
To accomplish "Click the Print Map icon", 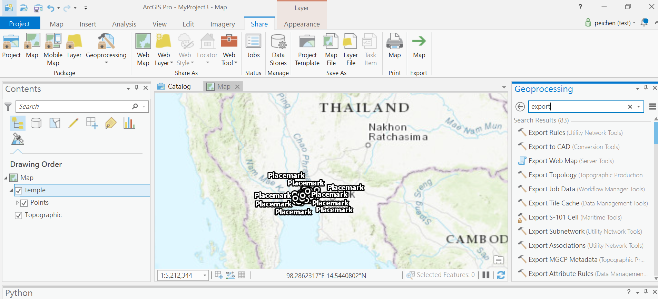I will pyautogui.click(x=395, y=42).
